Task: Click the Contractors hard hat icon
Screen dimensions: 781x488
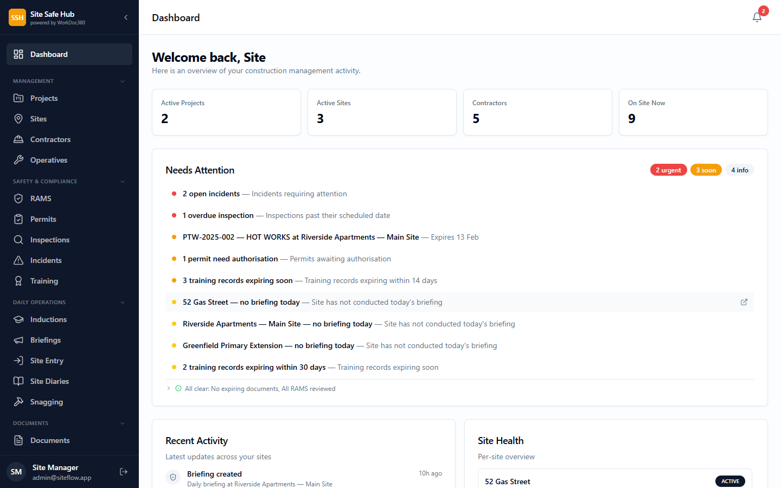Action: (18, 139)
